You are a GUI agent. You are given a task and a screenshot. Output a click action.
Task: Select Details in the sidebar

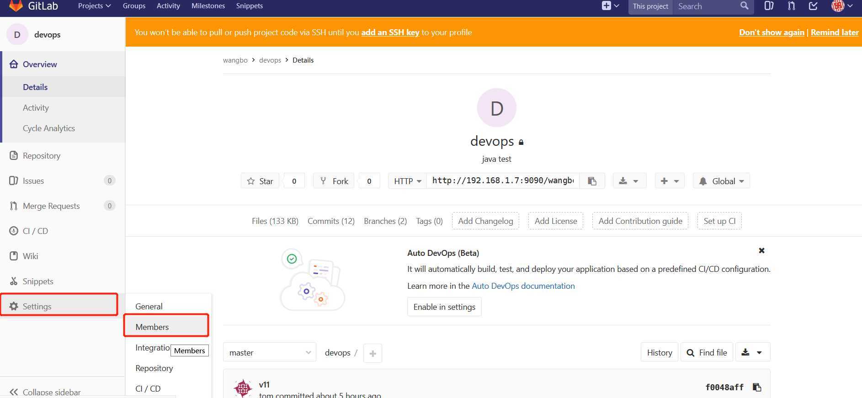(64, 87)
